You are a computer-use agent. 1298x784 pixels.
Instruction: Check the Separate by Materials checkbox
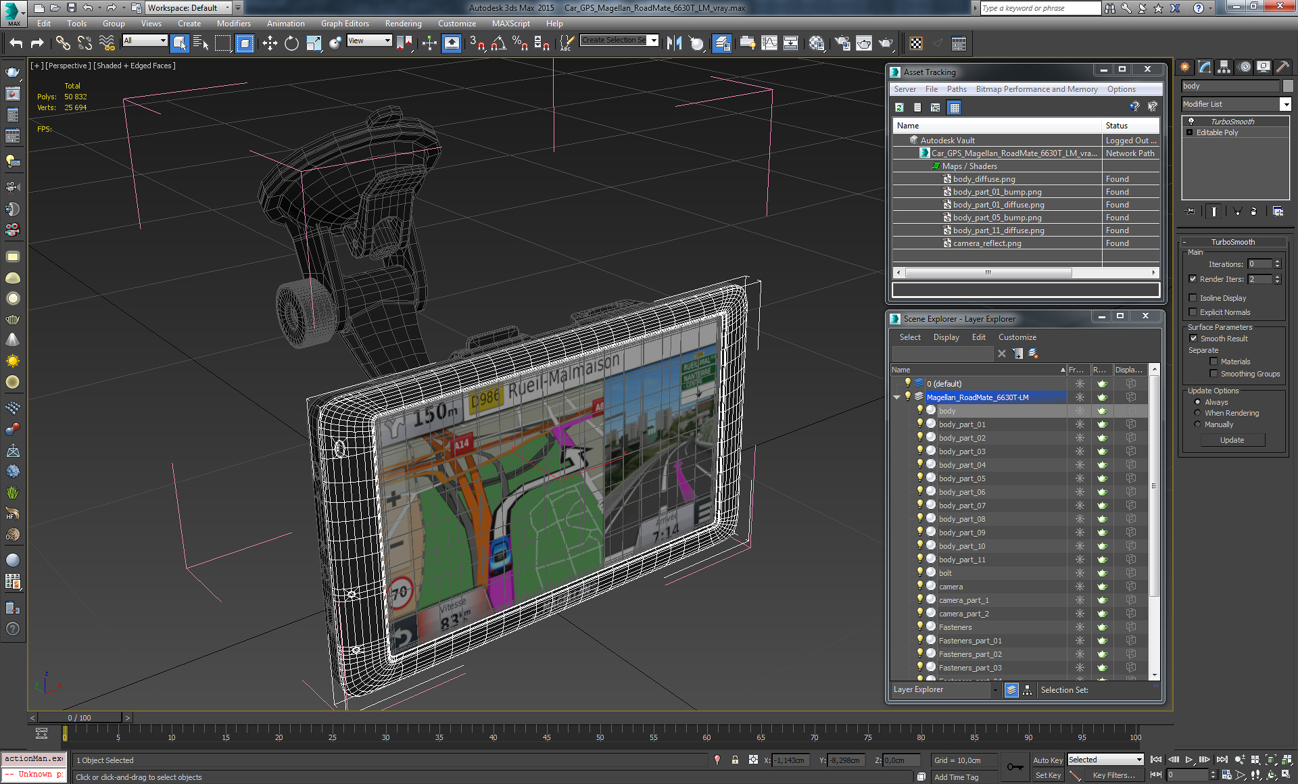[1213, 362]
